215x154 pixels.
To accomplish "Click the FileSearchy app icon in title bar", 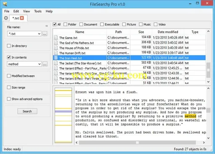I will click(5, 4).
